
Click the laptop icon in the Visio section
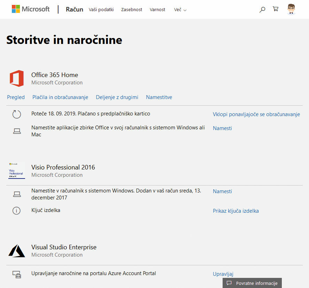click(17, 194)
